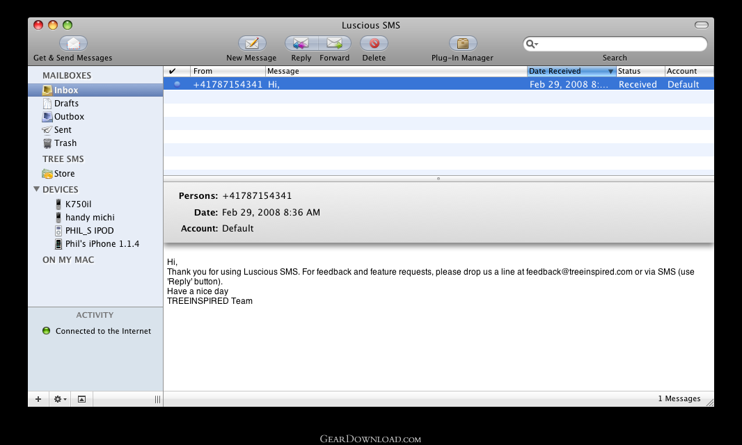Delete the selected message via Delete icon
Screen dimensions: 742x445
pyautogui.click(x=374, y=44)
